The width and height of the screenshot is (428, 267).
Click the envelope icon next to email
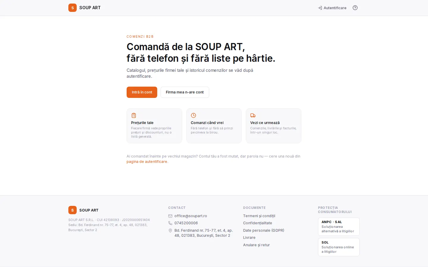click(x=170, y=216)
